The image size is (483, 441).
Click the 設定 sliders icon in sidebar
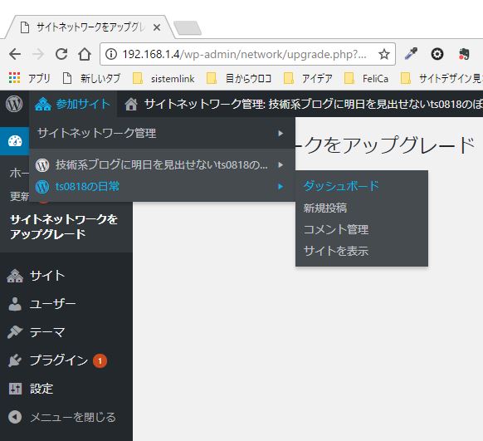pyautogui.click(x=15, y=389)
